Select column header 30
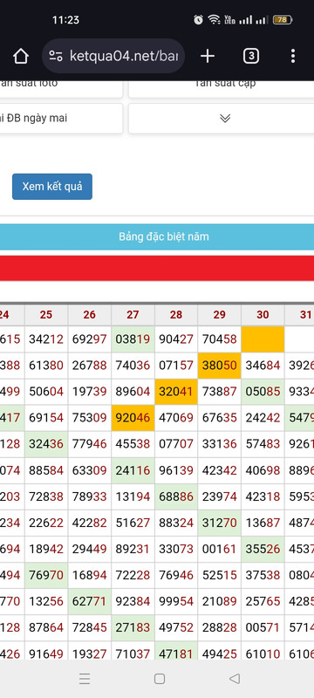 point(263,315)
